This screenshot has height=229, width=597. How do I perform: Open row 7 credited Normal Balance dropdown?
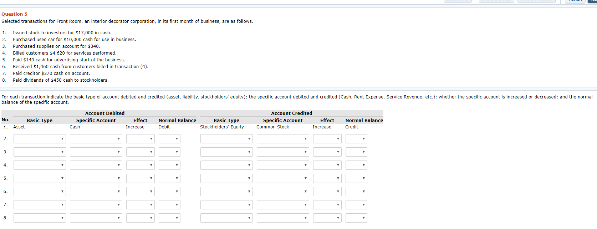[x=356, y=205]
